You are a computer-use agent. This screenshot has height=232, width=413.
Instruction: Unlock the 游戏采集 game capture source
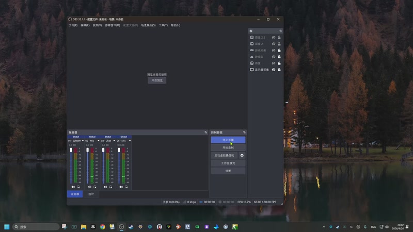(279, 50)
